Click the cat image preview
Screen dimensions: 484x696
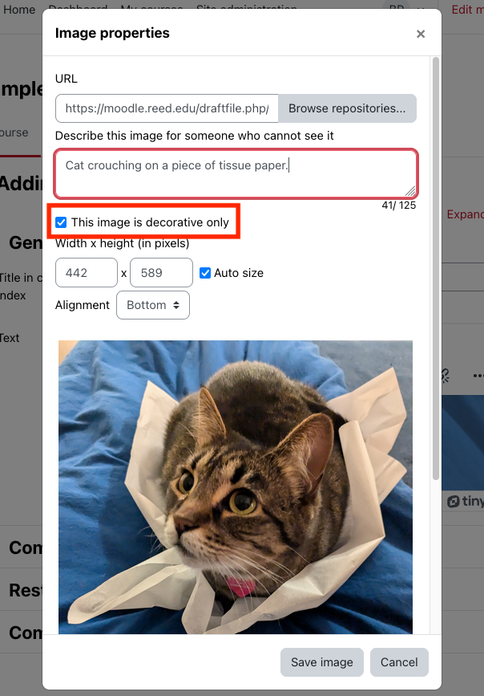coord(236,487)
